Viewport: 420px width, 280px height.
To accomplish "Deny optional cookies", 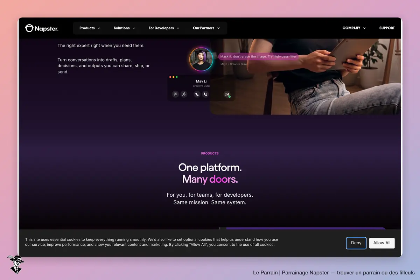I will [x=356, y=243].
